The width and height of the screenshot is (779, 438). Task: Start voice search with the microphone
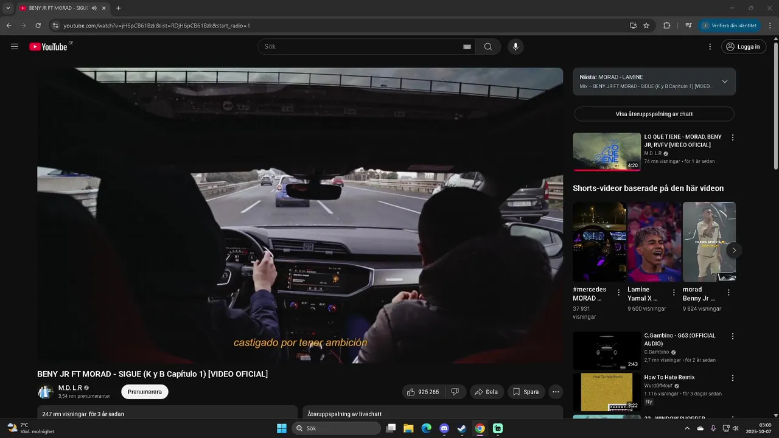click(x=515, y=47)
